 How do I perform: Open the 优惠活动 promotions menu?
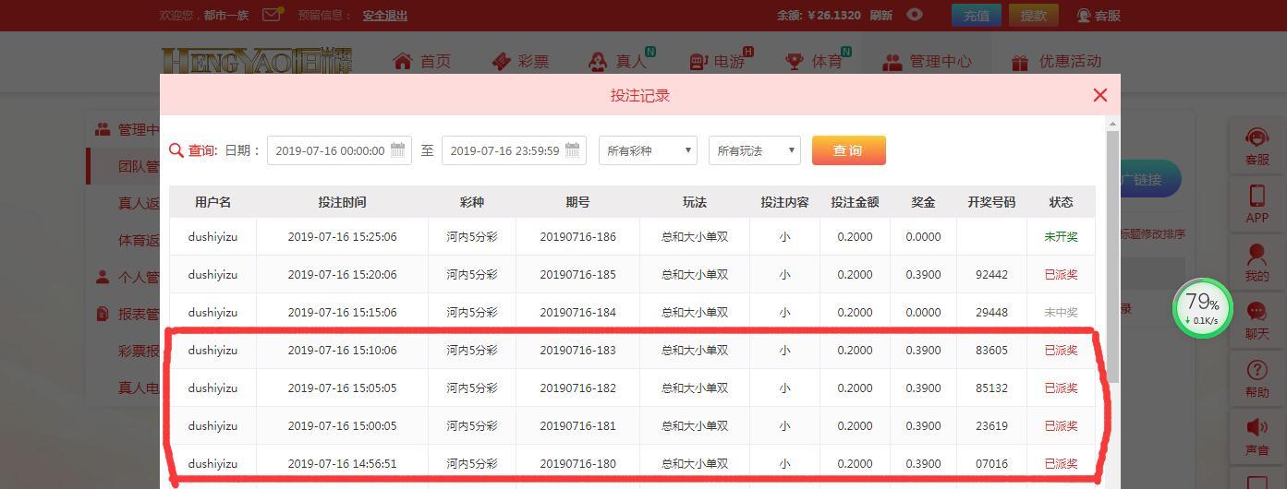pos(1056,62)
